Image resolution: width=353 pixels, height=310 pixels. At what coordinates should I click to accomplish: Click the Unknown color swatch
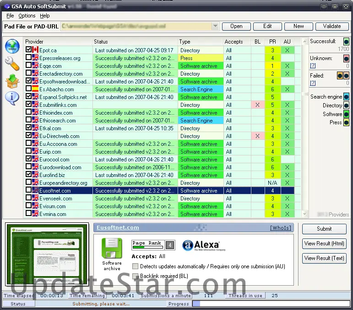pyautogui.click(x=346, y=59)
